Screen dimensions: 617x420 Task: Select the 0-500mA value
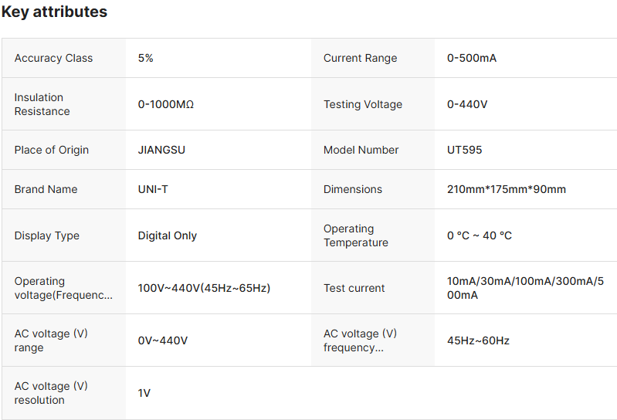point(471,58)
